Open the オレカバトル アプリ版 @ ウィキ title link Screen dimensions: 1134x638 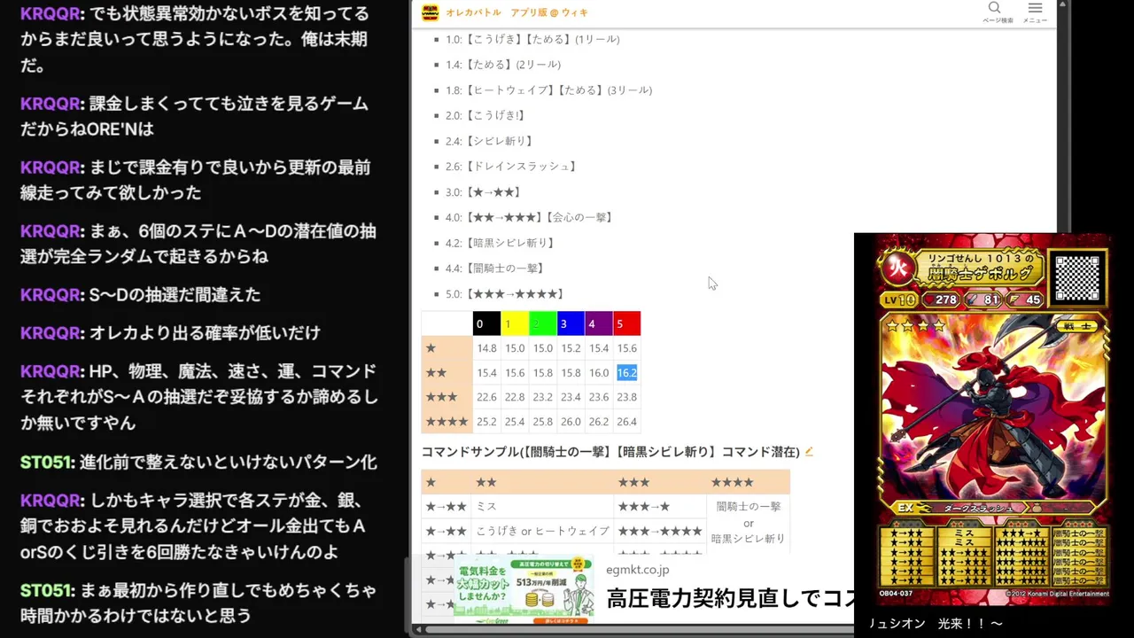click(x=517, y=12)
